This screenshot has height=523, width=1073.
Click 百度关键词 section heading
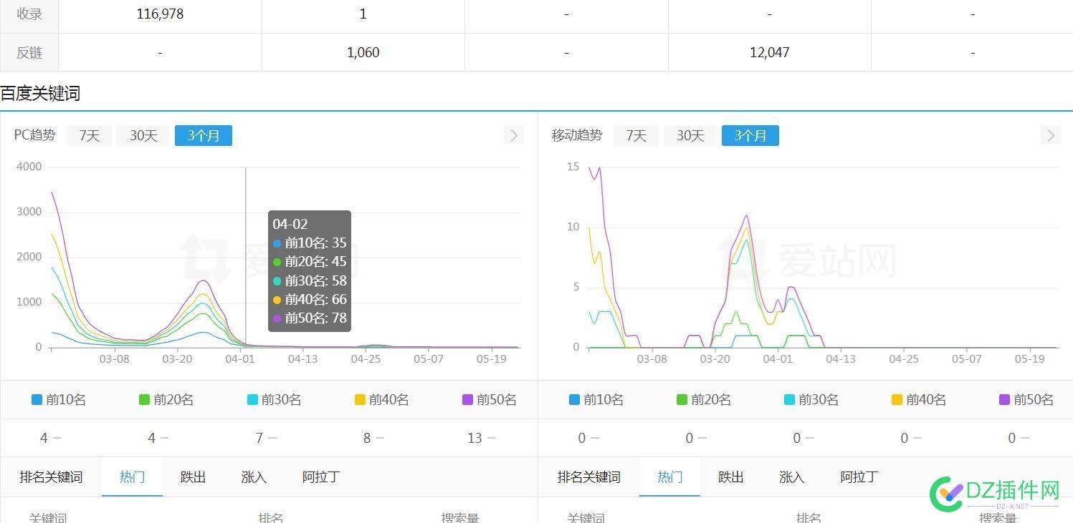[x=40, y=93]
